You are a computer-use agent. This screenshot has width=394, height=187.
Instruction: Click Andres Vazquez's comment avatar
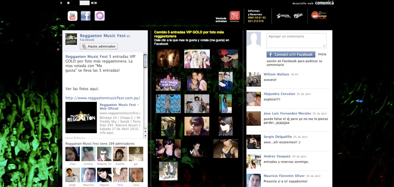pyautogui.click(x=254, y=161)
